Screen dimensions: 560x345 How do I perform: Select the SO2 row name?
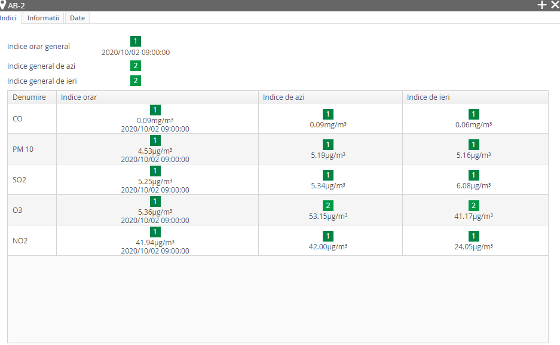[x=19, y=179]
